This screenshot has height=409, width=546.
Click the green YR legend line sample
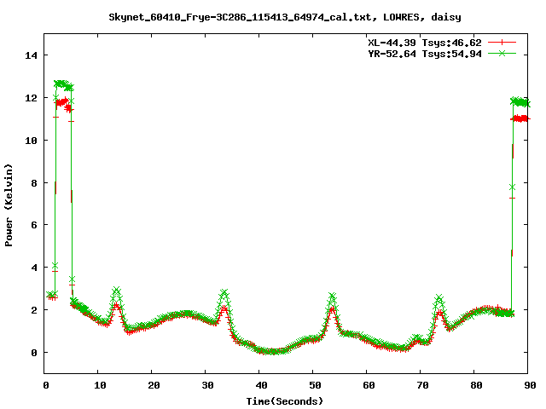point(502,53)
